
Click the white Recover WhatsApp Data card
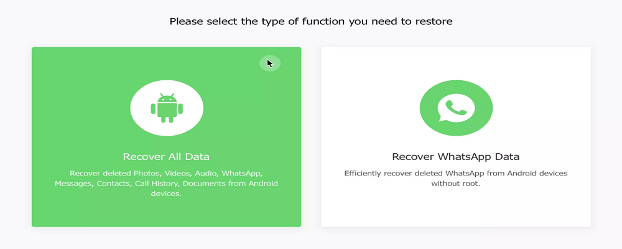coord(456,137)
